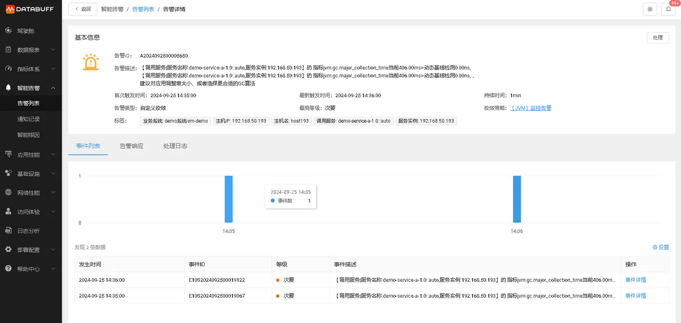
Task: Click the 事件ID column header
Action: tap(228, 264)
